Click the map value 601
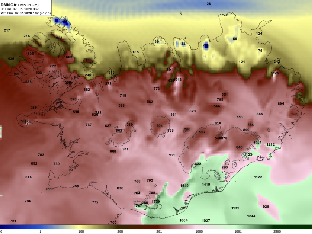The width and height of the screenshot is (312, 234). click(59, 38)
